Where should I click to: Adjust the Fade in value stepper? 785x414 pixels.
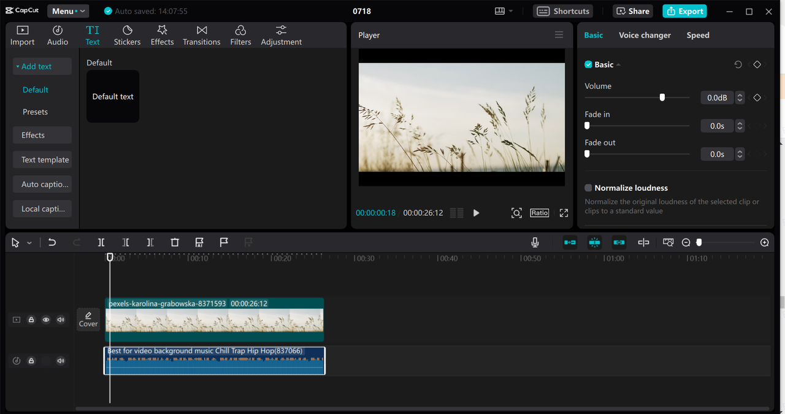(740, 126)
